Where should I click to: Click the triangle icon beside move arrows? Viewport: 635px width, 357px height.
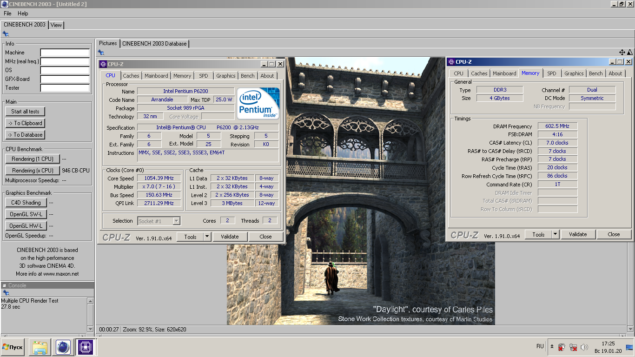630,53
